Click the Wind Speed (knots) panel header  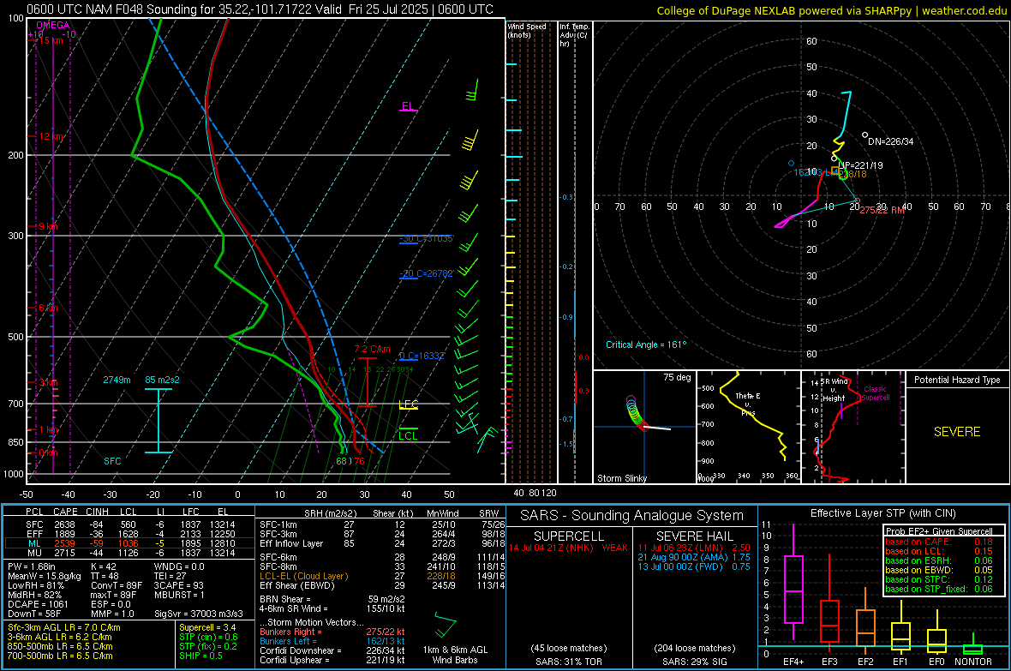[527, 30]
